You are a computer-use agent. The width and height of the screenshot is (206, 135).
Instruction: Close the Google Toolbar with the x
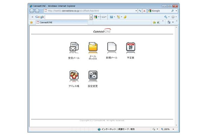click(x=32, y=17)
